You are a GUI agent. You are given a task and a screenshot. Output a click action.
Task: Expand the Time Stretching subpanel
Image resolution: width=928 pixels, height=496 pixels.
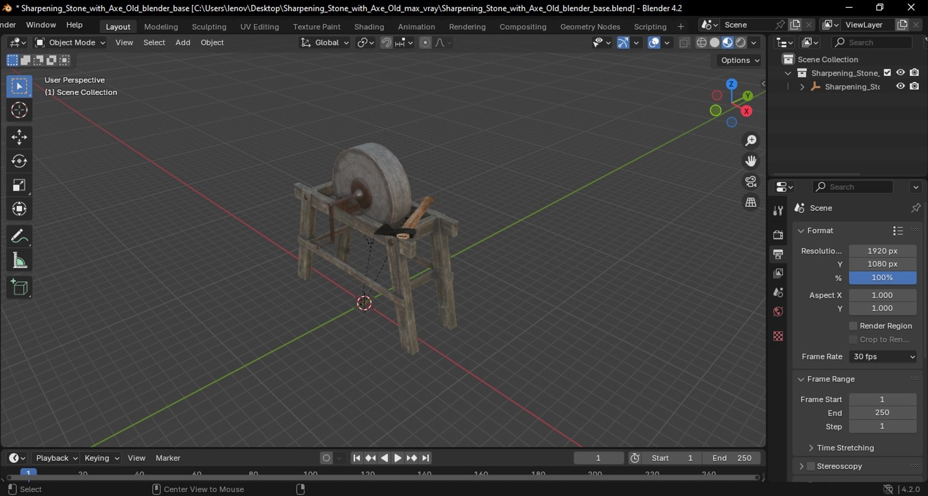coord(811,448)
